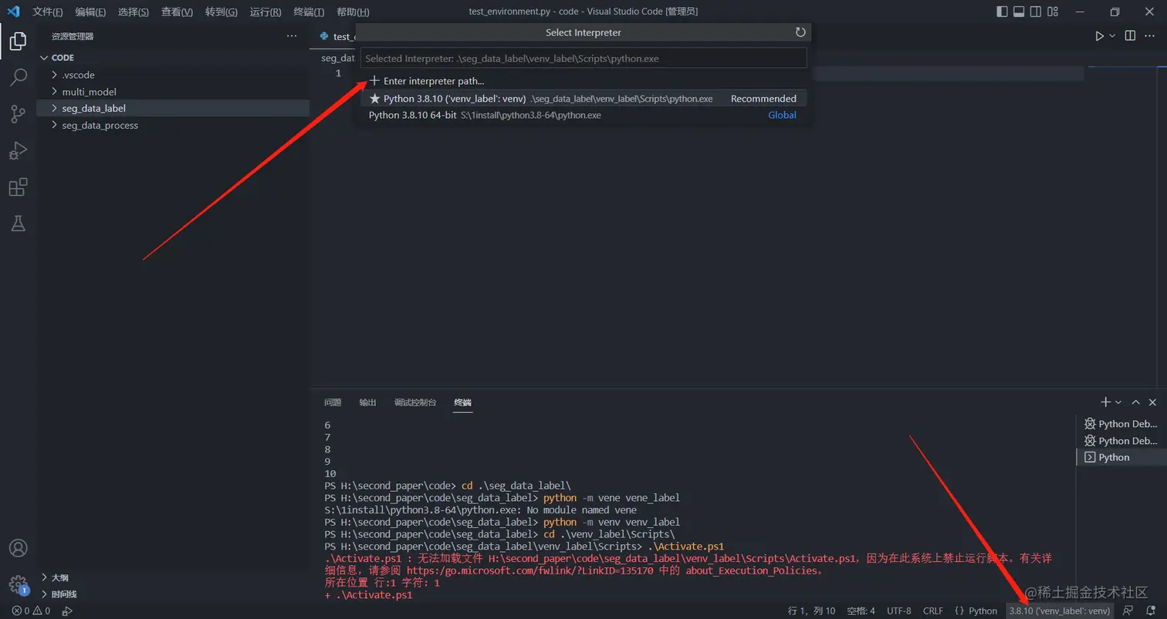Switch to the 输出 panel tab
Viewport: 1167px width, 619px height.
[368, 402]
